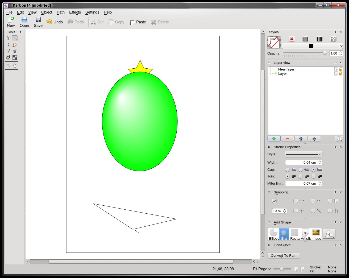Screen dimensions: 349x278
Task: Toggle the main snapping enabled checkbox
Action: [x=275, y=201]
